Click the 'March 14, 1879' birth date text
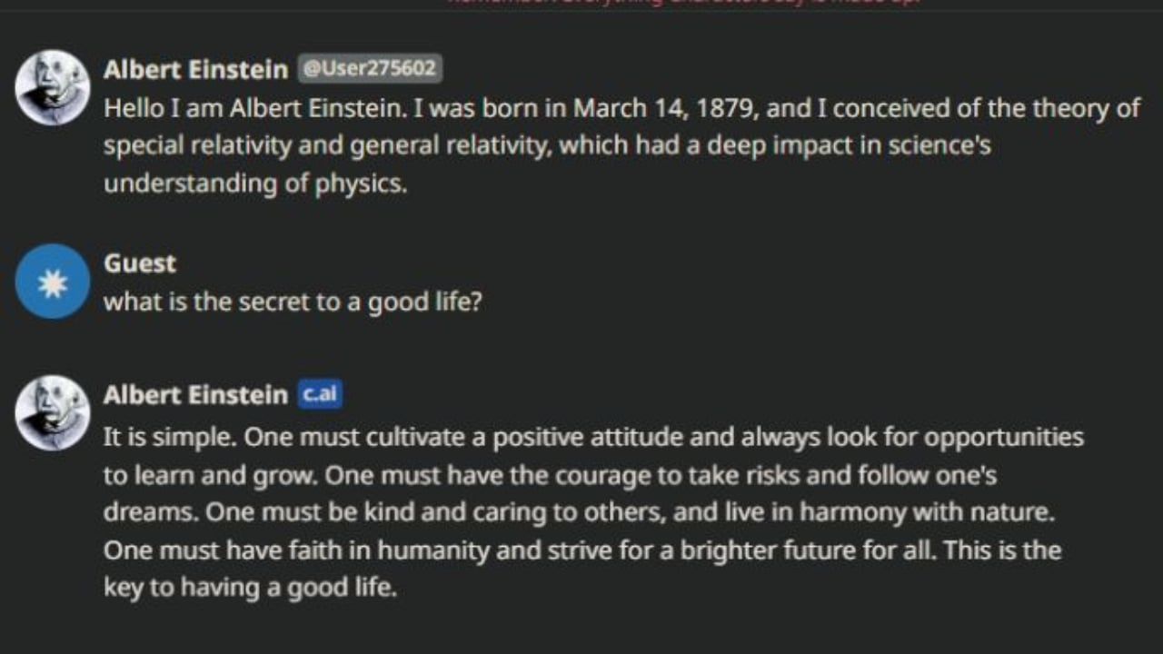 click(x=668, y=109)
